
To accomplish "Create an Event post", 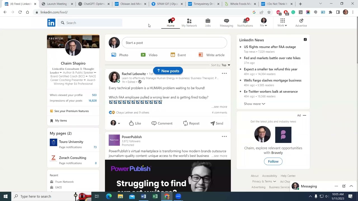I will pos(178,55).
